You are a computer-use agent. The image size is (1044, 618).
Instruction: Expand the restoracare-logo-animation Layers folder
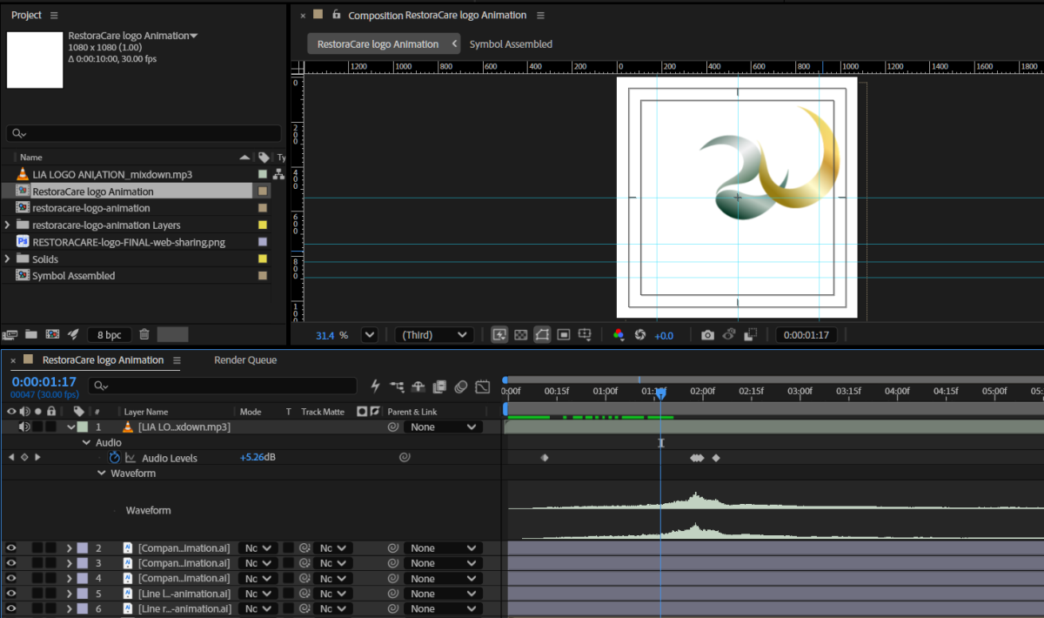8,225
